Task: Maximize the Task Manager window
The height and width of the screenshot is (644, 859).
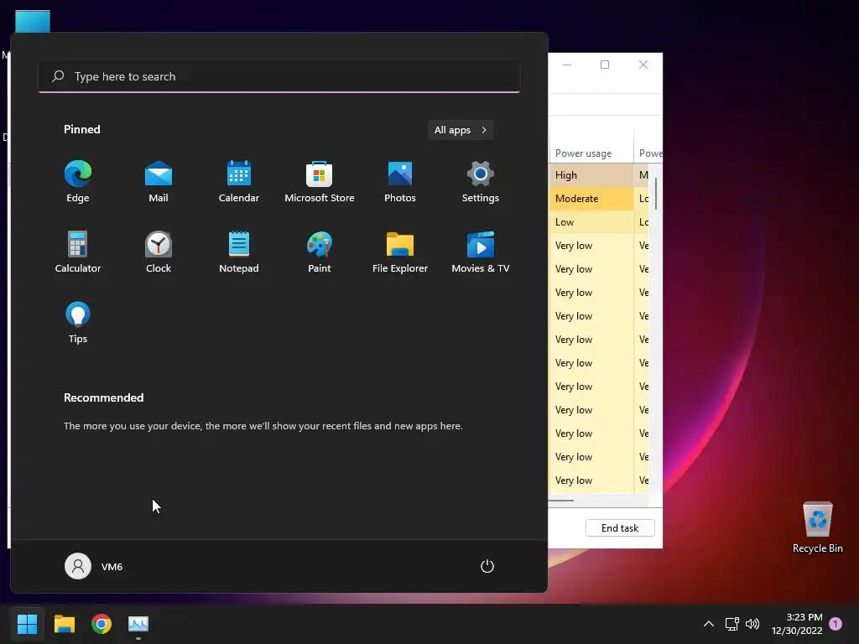Action: (x=605, y=65)
